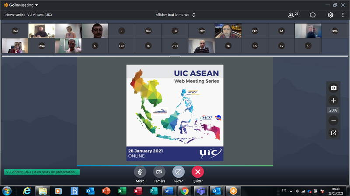Viewport: 350px width, 196px height.
Task: Open the media player taskbar icon
Action: tap(59, 191)
